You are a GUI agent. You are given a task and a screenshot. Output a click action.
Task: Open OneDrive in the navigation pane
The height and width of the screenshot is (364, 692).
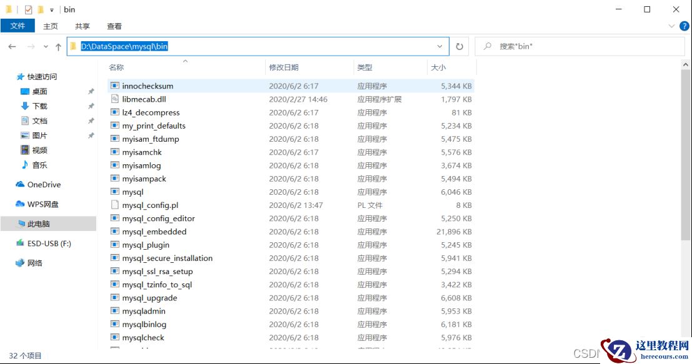tap(44, 184)
